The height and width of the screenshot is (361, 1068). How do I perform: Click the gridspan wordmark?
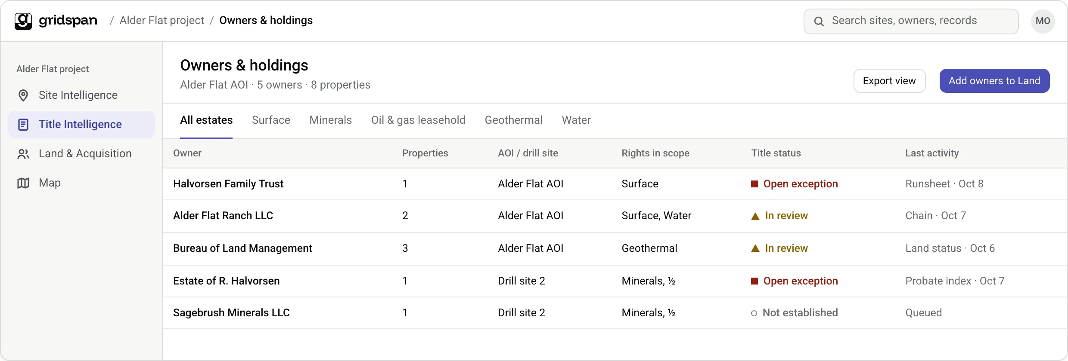pyautogui.click(x=68, y=21)
